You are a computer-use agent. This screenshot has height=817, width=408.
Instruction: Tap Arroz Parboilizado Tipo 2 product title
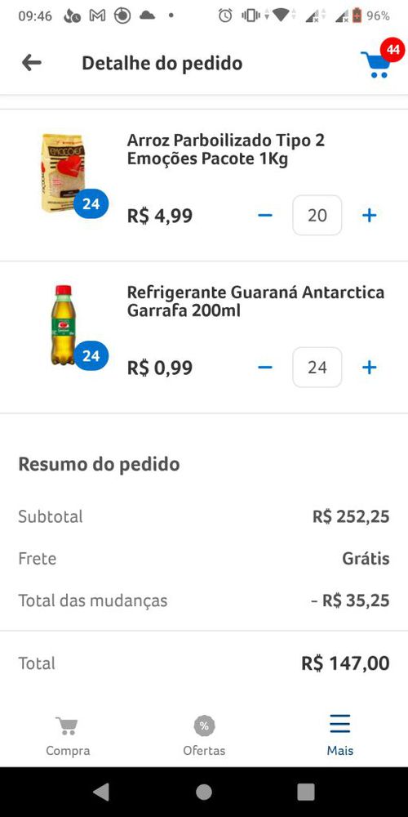(x=226, y=150)
